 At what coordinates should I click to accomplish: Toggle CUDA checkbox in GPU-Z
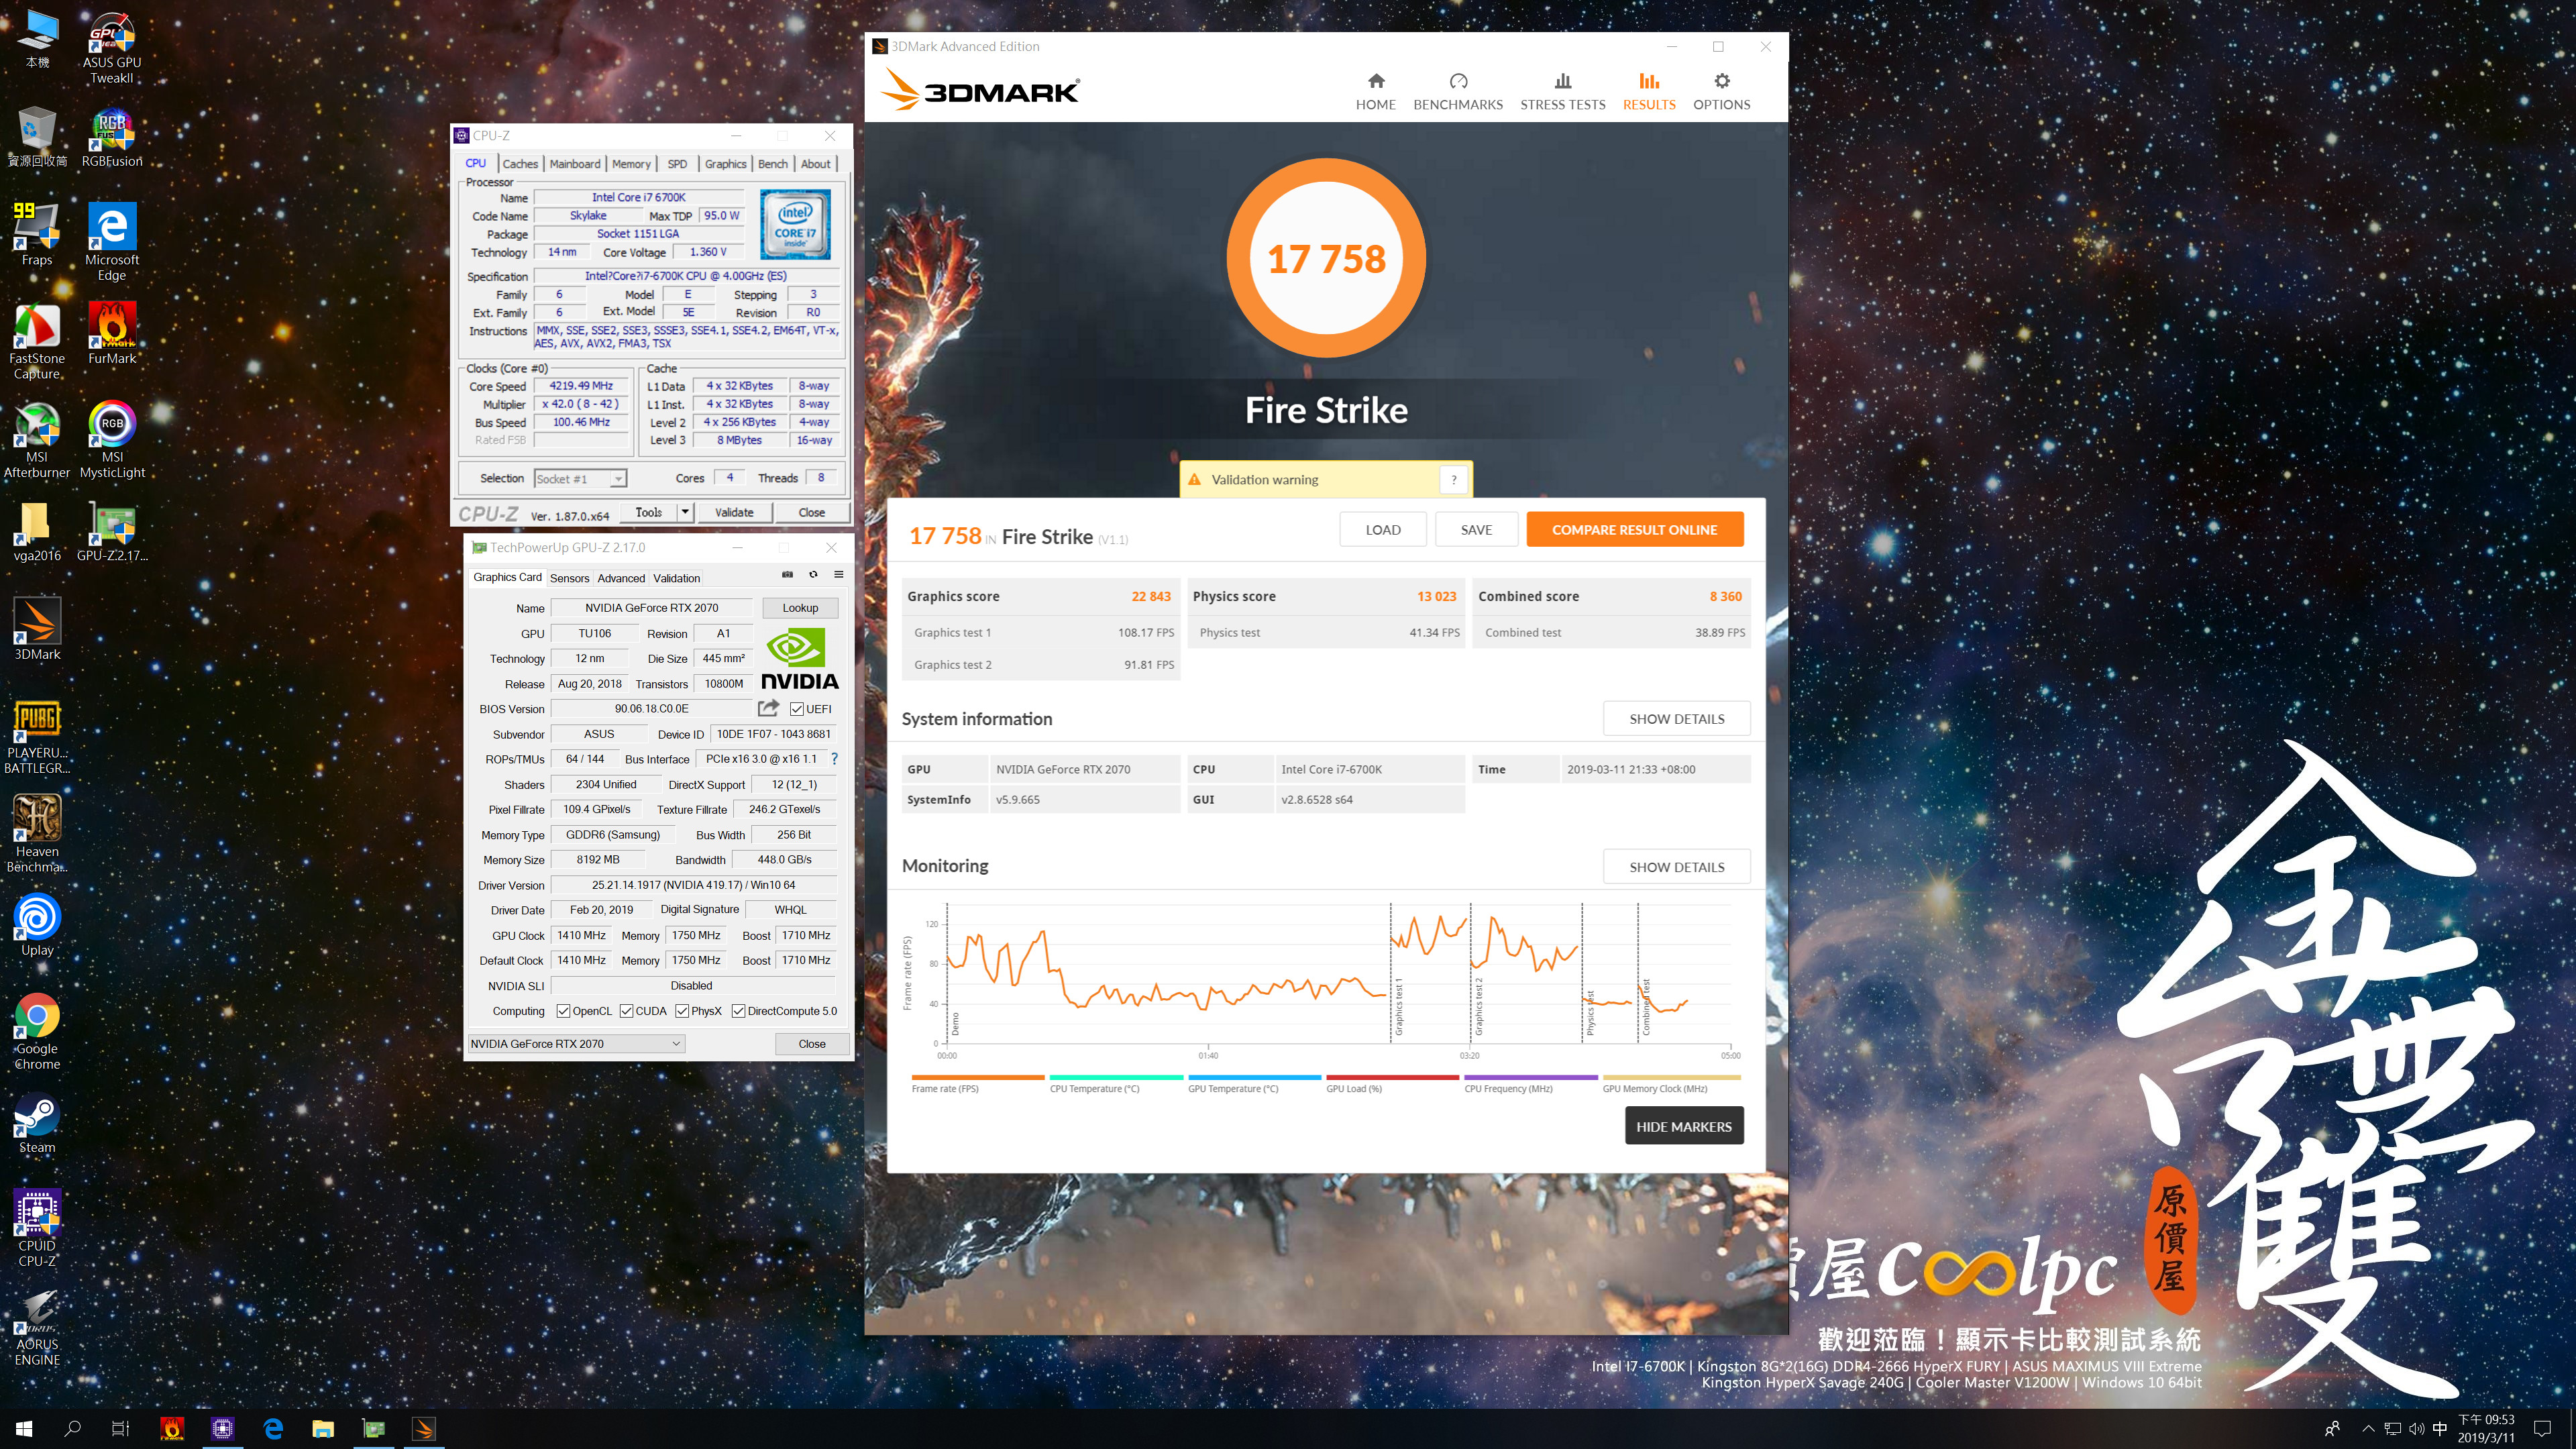(626, 1011)
